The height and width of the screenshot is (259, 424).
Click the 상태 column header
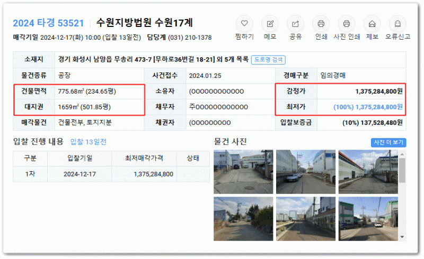(193, 159)
